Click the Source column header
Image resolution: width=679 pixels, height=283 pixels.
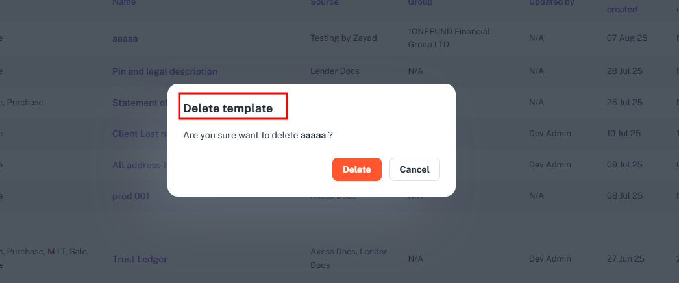tap(325, 3)
